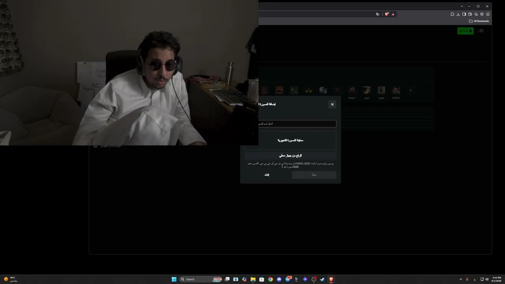Image resolution: width=505 pixels, height=284 pixels.
Task: Open the Brave VPN shield icon
Action: pyautogui.click(x=482, y=14)
